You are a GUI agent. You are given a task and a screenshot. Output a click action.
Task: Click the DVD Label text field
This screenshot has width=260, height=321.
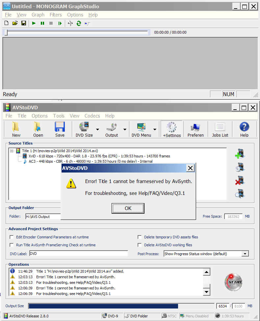tap(79, 254)
